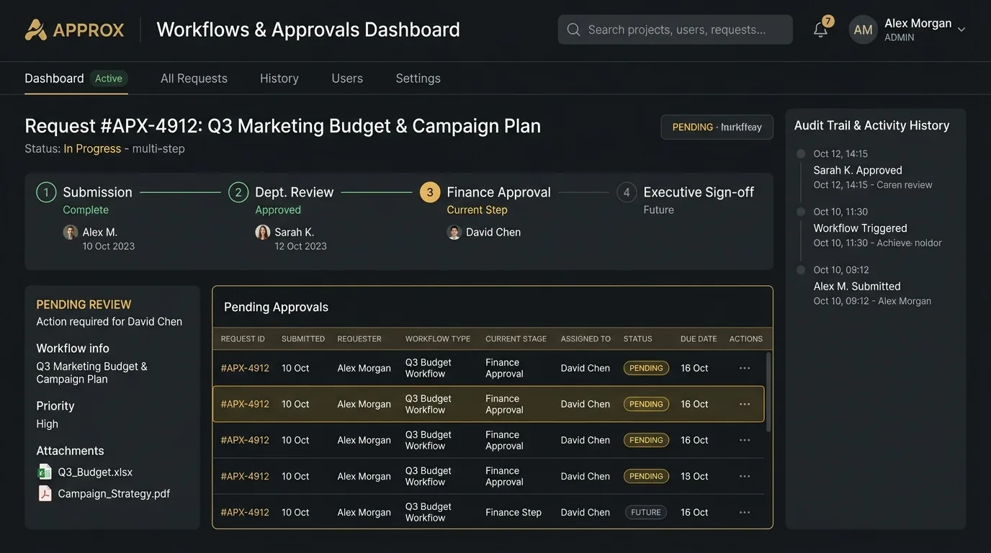The width and height of the screenshot is (991, 553).
Task: Open notifications bell with 7 badge
Action: (822, 28)
